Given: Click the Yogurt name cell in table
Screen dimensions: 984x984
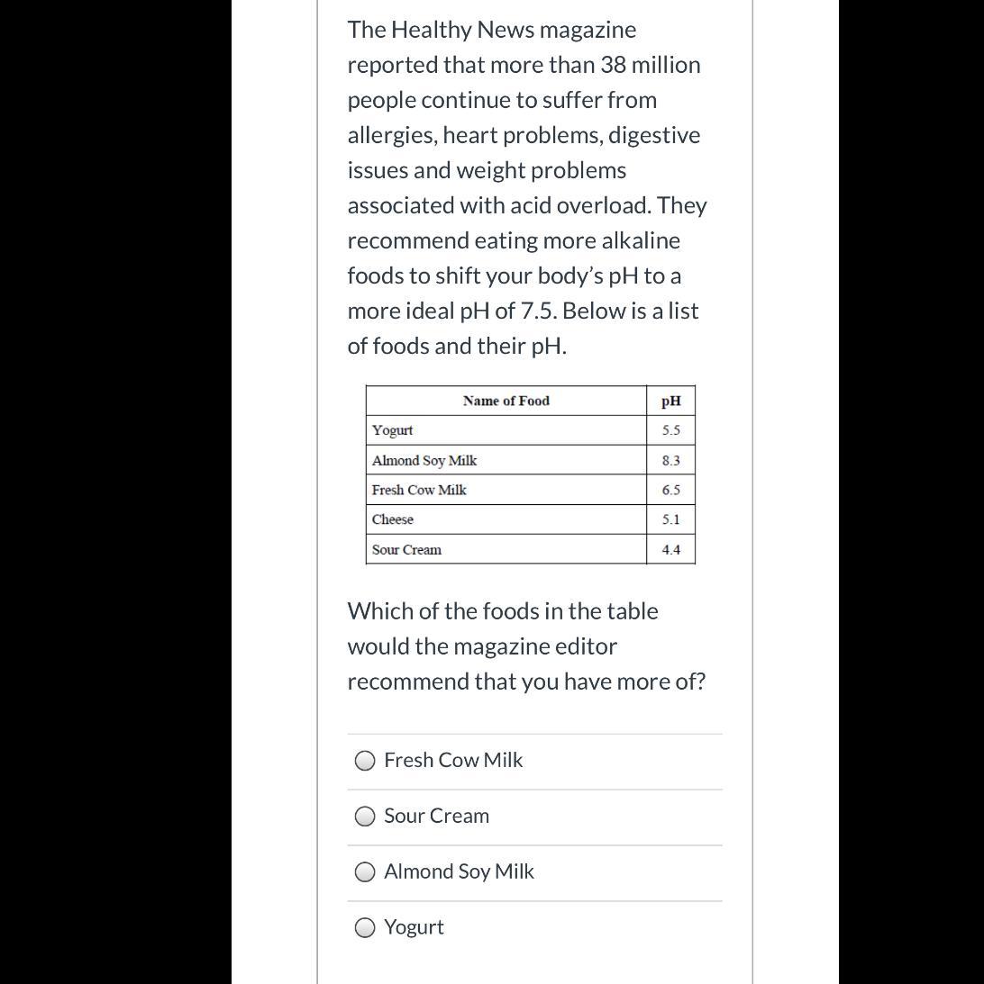Looking at the screenshot, I should [x=506, y=430].
